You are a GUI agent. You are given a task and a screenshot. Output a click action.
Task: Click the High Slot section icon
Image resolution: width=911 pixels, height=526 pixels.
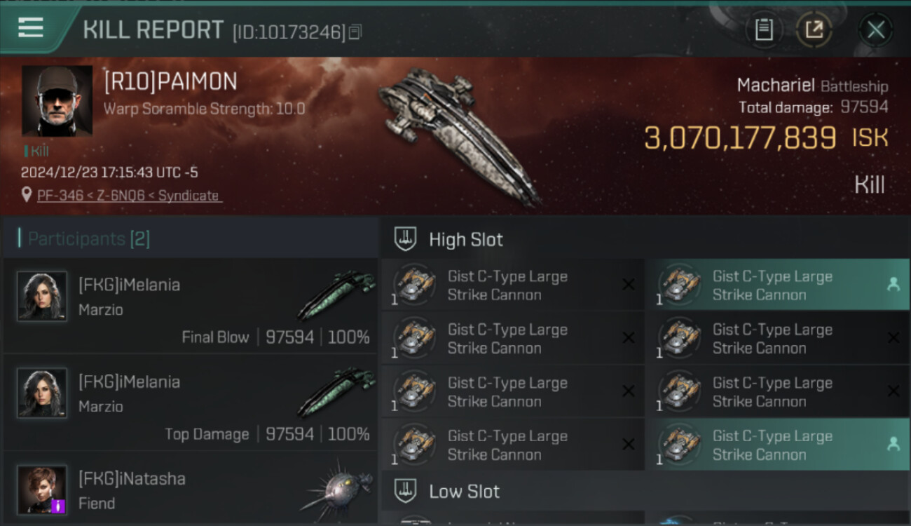[406, 239]
